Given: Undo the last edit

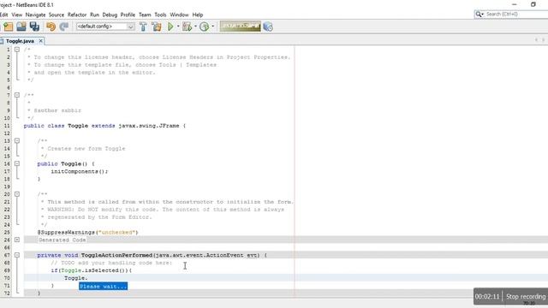Looking at the screenshot, I should click(51, 27).
